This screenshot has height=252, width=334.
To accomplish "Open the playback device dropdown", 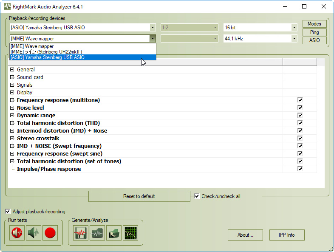I will point(153,28).
